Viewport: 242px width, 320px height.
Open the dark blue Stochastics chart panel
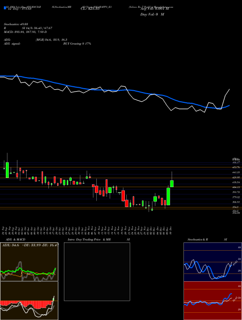tap(212, 262)
